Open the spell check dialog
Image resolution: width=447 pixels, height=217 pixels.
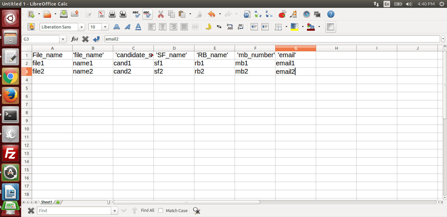[x=135, y=14]
